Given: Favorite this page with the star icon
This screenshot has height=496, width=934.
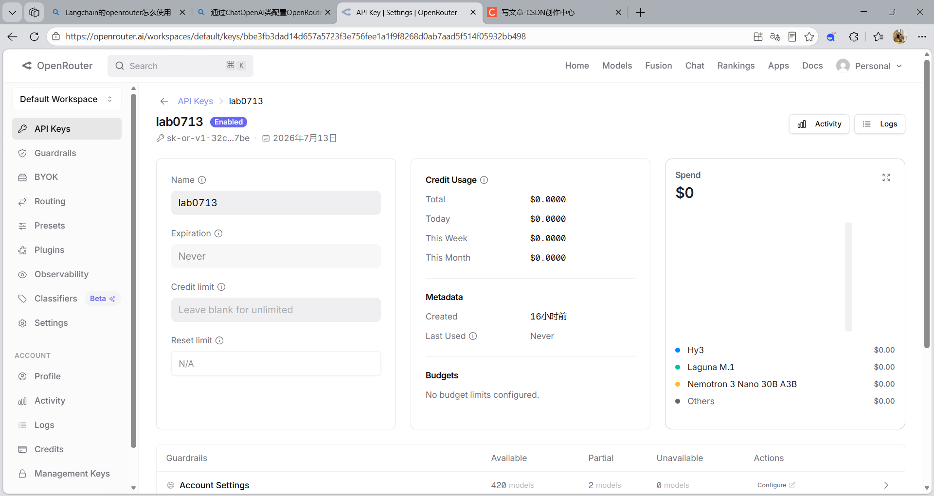Looking at the screenshot, I should click(809, 36).
